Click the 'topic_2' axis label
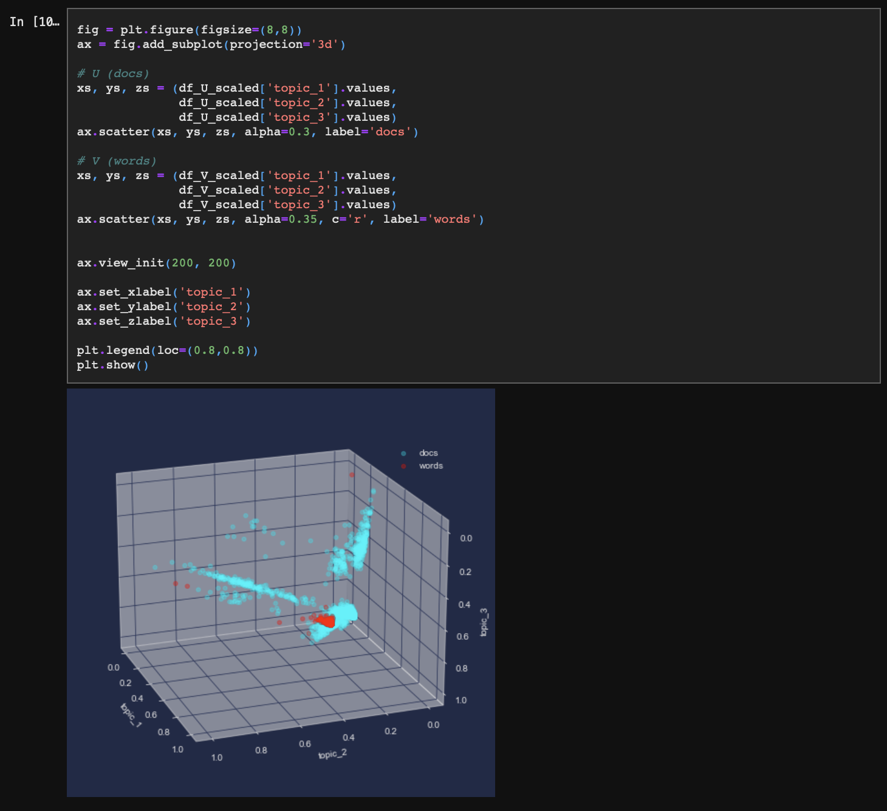Image resolution: width=887 pixels, height=811 pixels. coord(332,754)
